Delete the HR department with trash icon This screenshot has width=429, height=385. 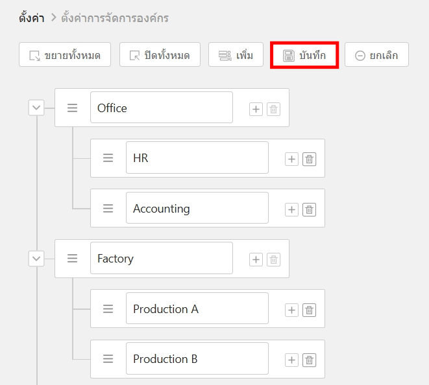310,159
